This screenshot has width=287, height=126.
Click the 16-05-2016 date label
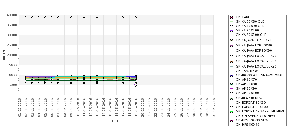pyautogui.click(x=116, y=107)
